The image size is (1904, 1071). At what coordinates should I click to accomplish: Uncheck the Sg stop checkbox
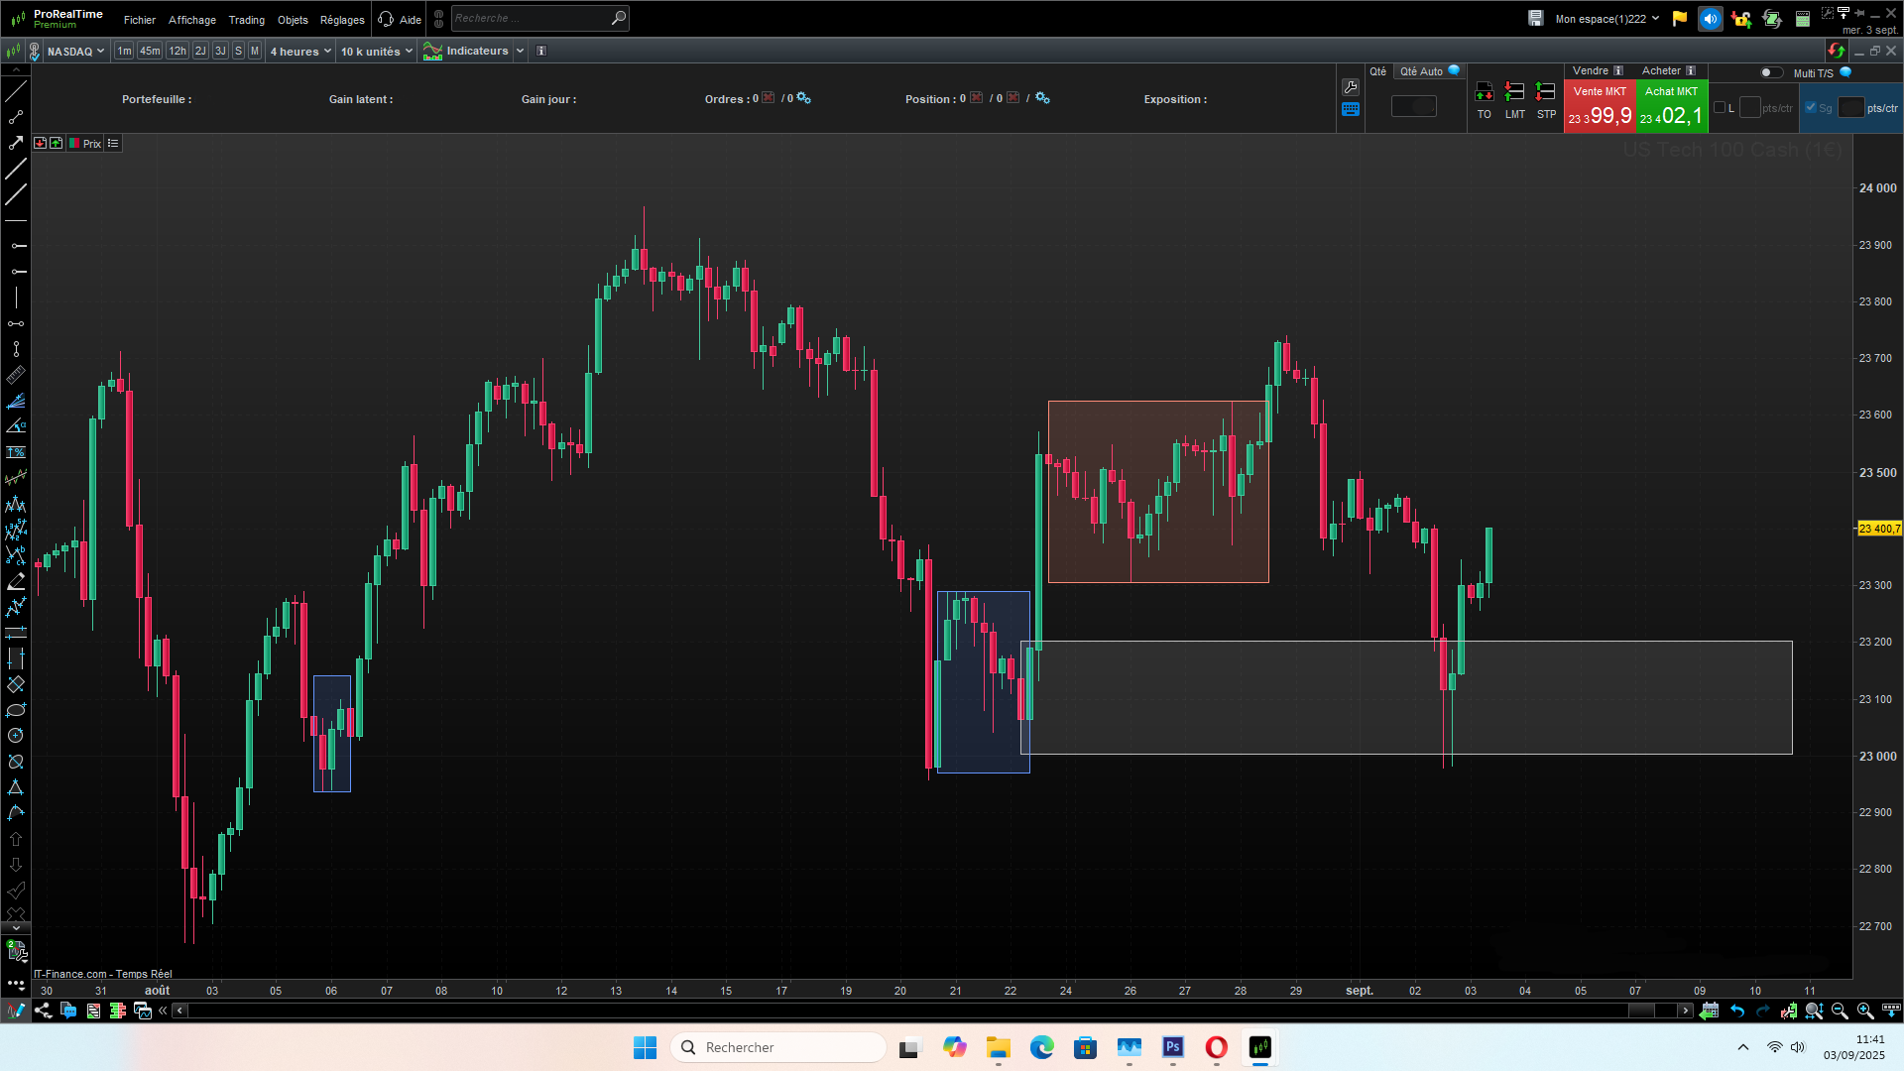[x=1811, y=107]
